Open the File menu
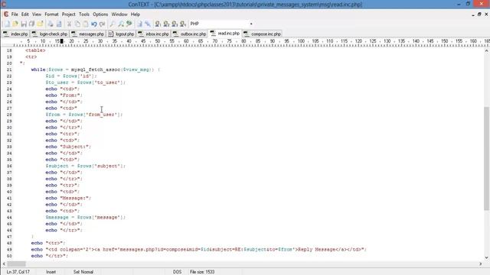The height and width of the screenshot is (275, 490). click(x=15, y=15)
